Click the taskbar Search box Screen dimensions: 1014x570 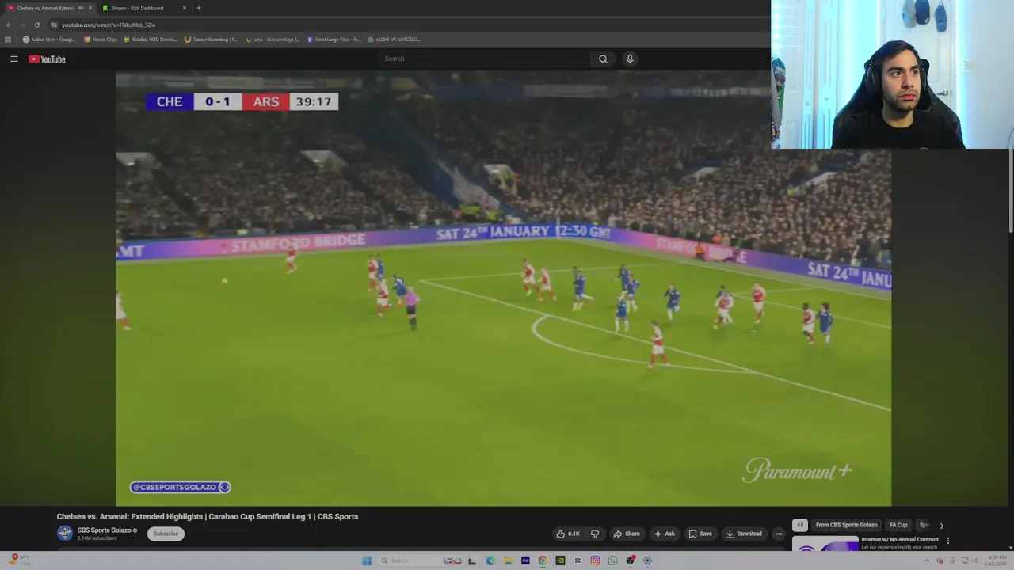point(420,560)
